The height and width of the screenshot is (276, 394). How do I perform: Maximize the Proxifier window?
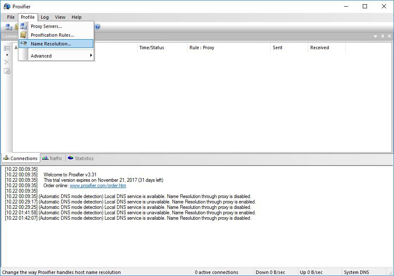365,7
